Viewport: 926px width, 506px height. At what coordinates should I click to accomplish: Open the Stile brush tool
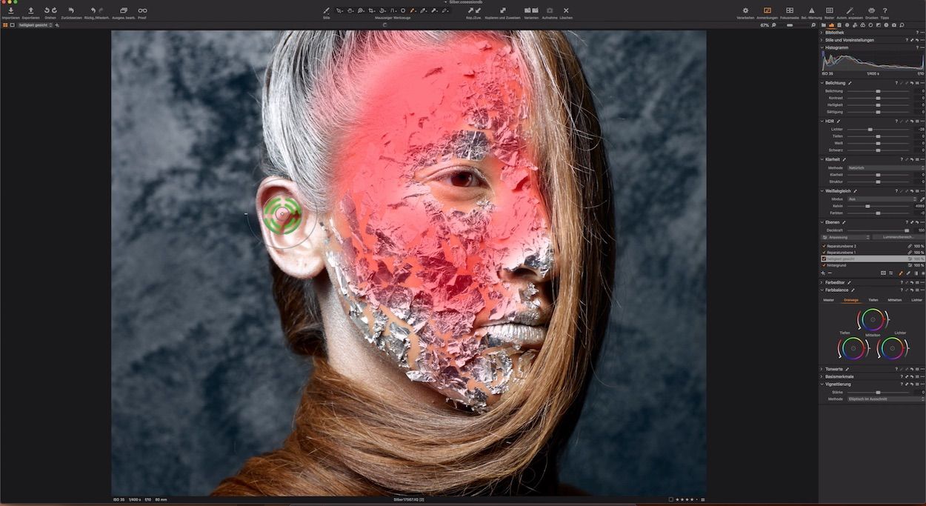327,10
